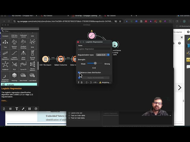Viewport: 190px width, 142px height.
Task: Open the Select Columns node
Action: point(61,59)
